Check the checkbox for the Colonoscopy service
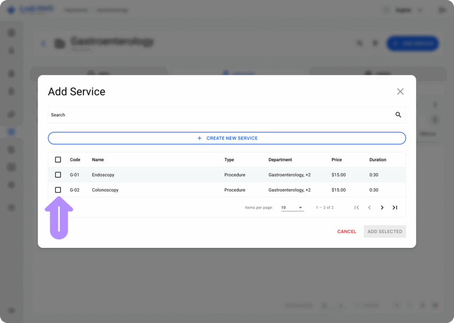Screen dimensions: 454x323 (58, 189)
